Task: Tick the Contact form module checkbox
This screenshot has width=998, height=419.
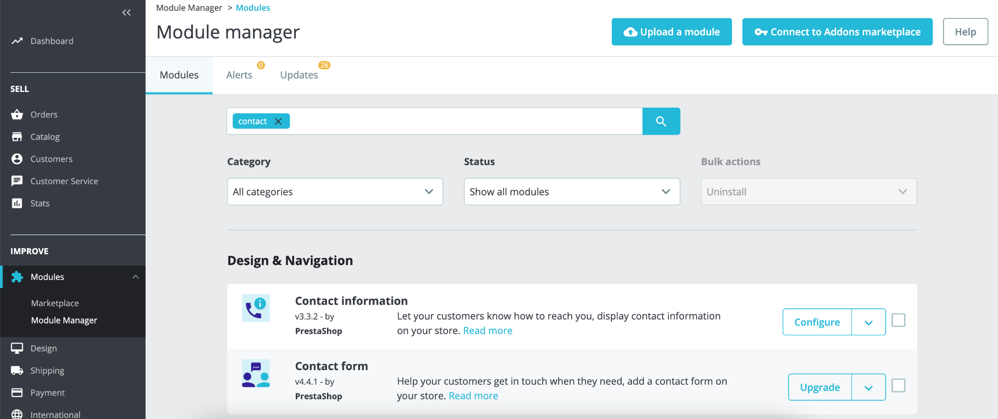Action: pyautogui.click(x=898, y=385)
